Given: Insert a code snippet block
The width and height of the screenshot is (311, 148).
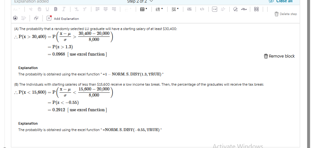Looking at the screenshot, I should pos(202,9).
